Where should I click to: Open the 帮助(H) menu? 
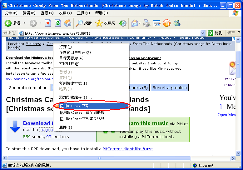102,13
